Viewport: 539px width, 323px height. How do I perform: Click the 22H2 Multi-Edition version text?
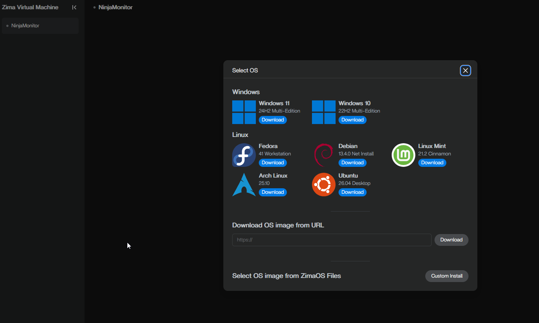tap(359, 111)
